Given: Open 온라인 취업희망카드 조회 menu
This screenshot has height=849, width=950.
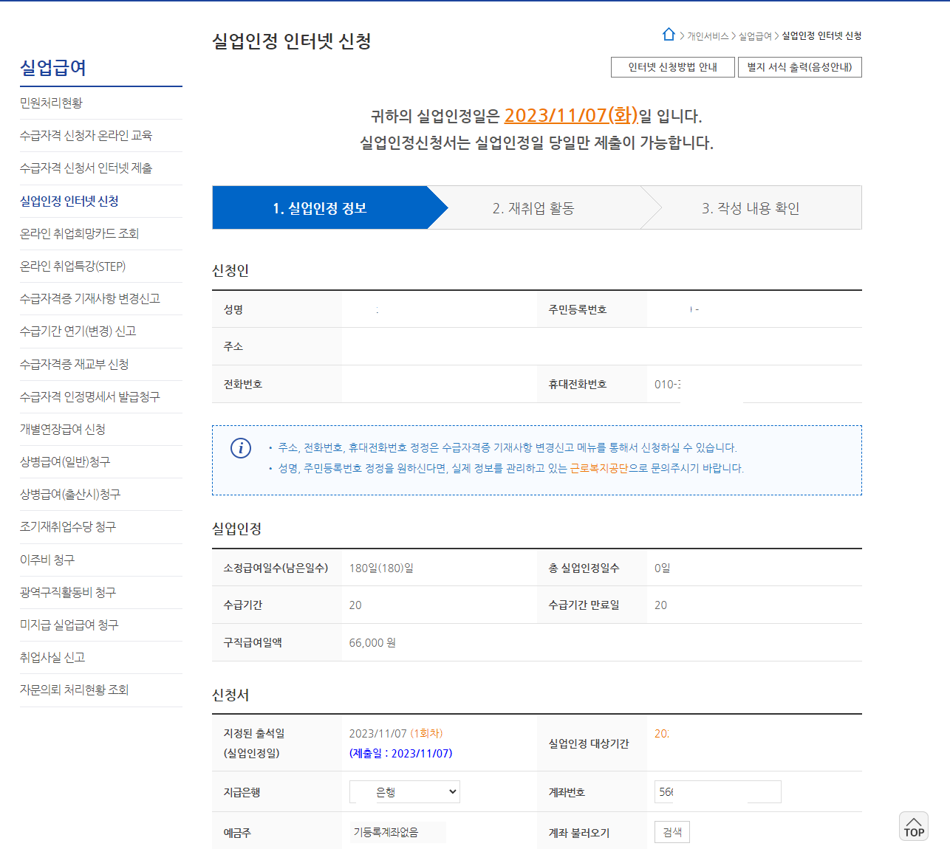Looking at the screenshot, I should pos(79,233).
